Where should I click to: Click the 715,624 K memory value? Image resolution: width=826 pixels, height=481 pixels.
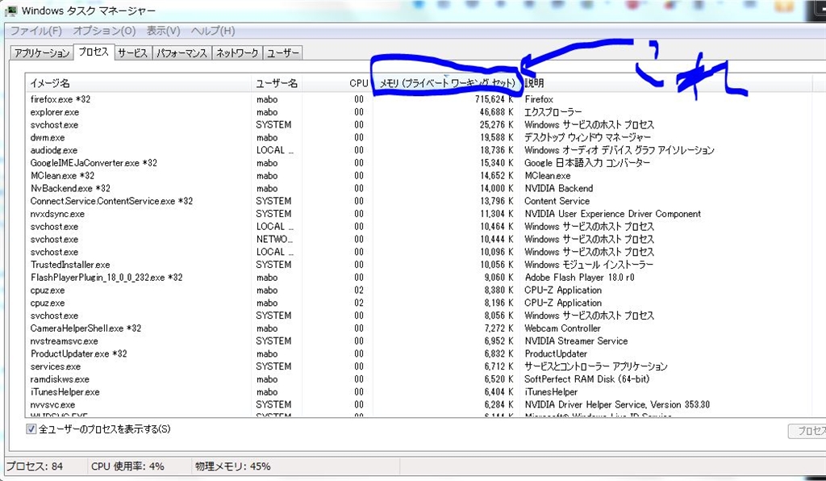(494, 99)
